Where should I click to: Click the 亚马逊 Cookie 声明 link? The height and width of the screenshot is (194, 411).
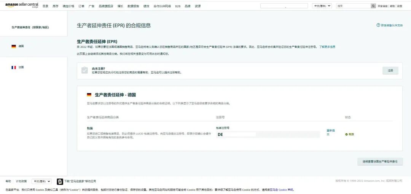point(282,190)
